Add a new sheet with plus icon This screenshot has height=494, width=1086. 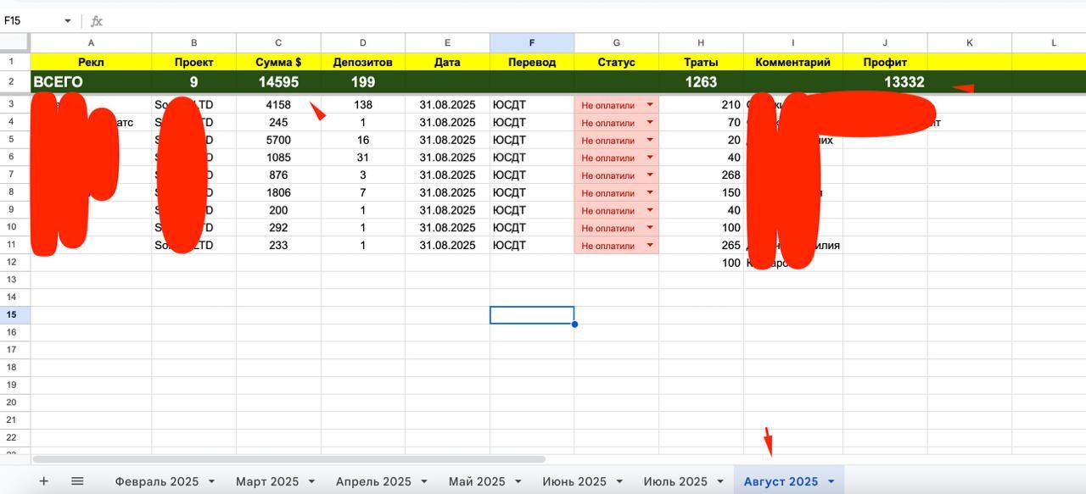coord(44,481)
